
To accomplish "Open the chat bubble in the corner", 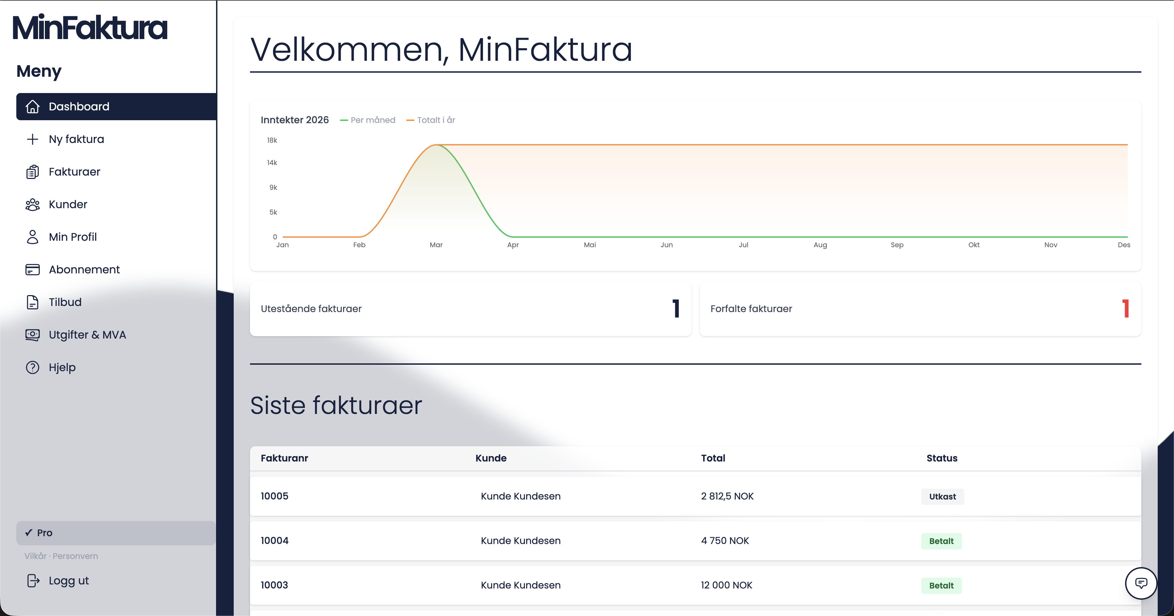I will 1141,584.
